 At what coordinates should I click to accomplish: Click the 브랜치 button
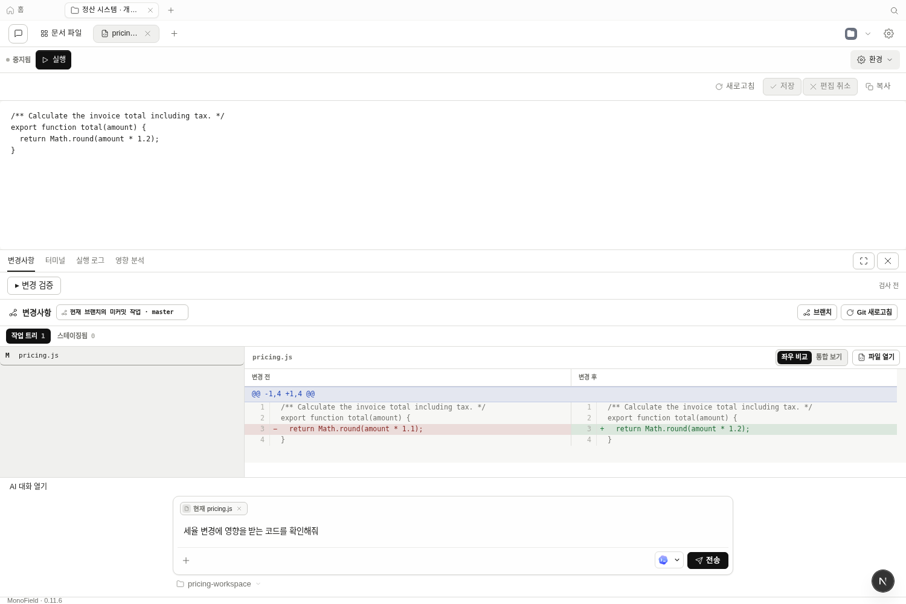[x=817, y=312]
